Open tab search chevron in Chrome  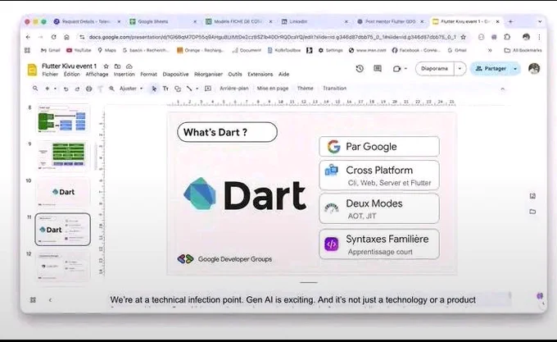point(540,21)
